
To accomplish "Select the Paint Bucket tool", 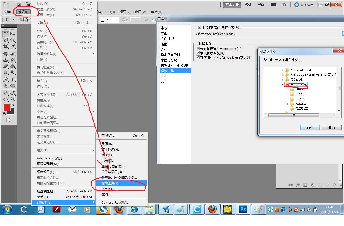I will click(13, 66).
